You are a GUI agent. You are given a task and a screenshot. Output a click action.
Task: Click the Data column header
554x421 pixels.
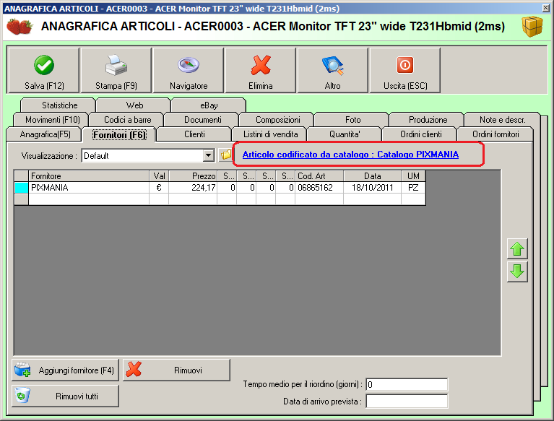[x=373, y=176]
